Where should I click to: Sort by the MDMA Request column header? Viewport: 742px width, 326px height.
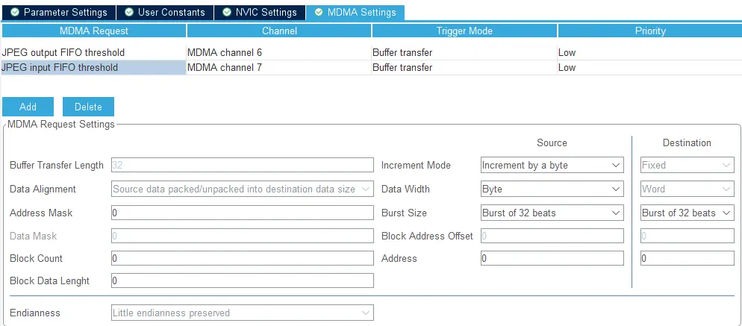[94, 31]
